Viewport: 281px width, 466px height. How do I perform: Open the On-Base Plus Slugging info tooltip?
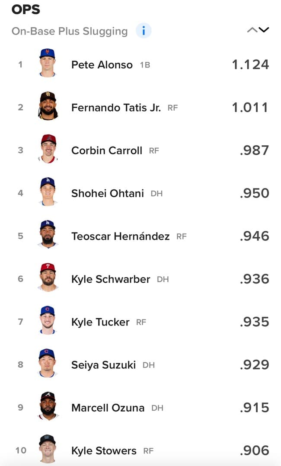(x=144, y=30)
